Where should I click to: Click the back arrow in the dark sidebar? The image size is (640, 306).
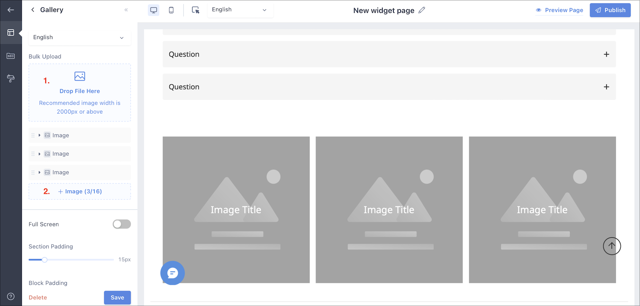[11, 10]
